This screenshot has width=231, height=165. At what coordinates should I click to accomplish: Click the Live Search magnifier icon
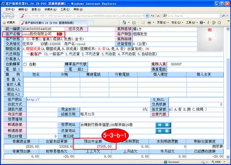point(223,16)
